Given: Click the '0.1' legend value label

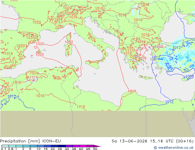Looking at the screenshot, I should pyautogui.click(x=3, y=149).
